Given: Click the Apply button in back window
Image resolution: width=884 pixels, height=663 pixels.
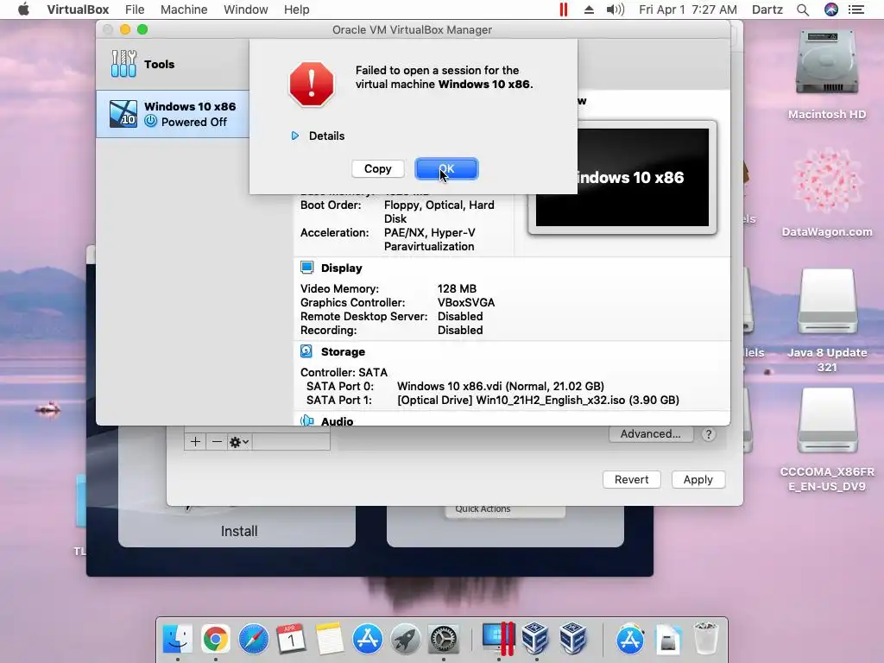Looking at the screenshot, I should (x=698, y=480).
